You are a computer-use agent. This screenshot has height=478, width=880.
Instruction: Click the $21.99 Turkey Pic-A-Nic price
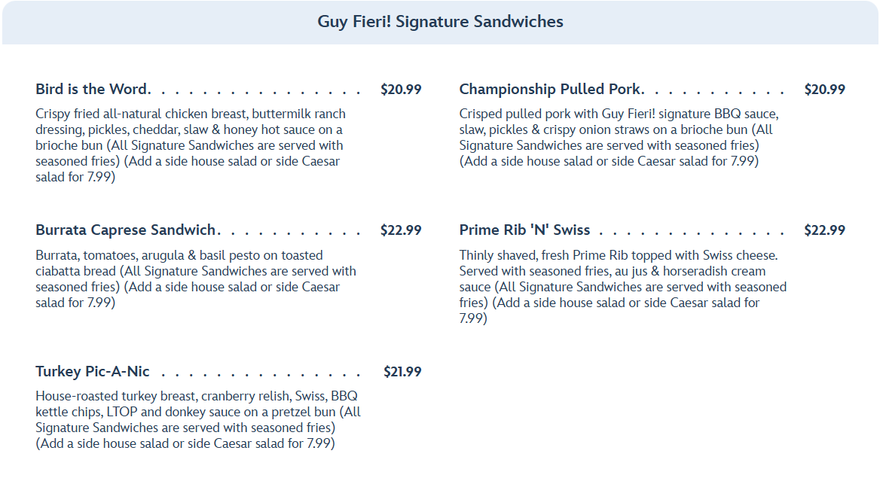tap(402, 371)
